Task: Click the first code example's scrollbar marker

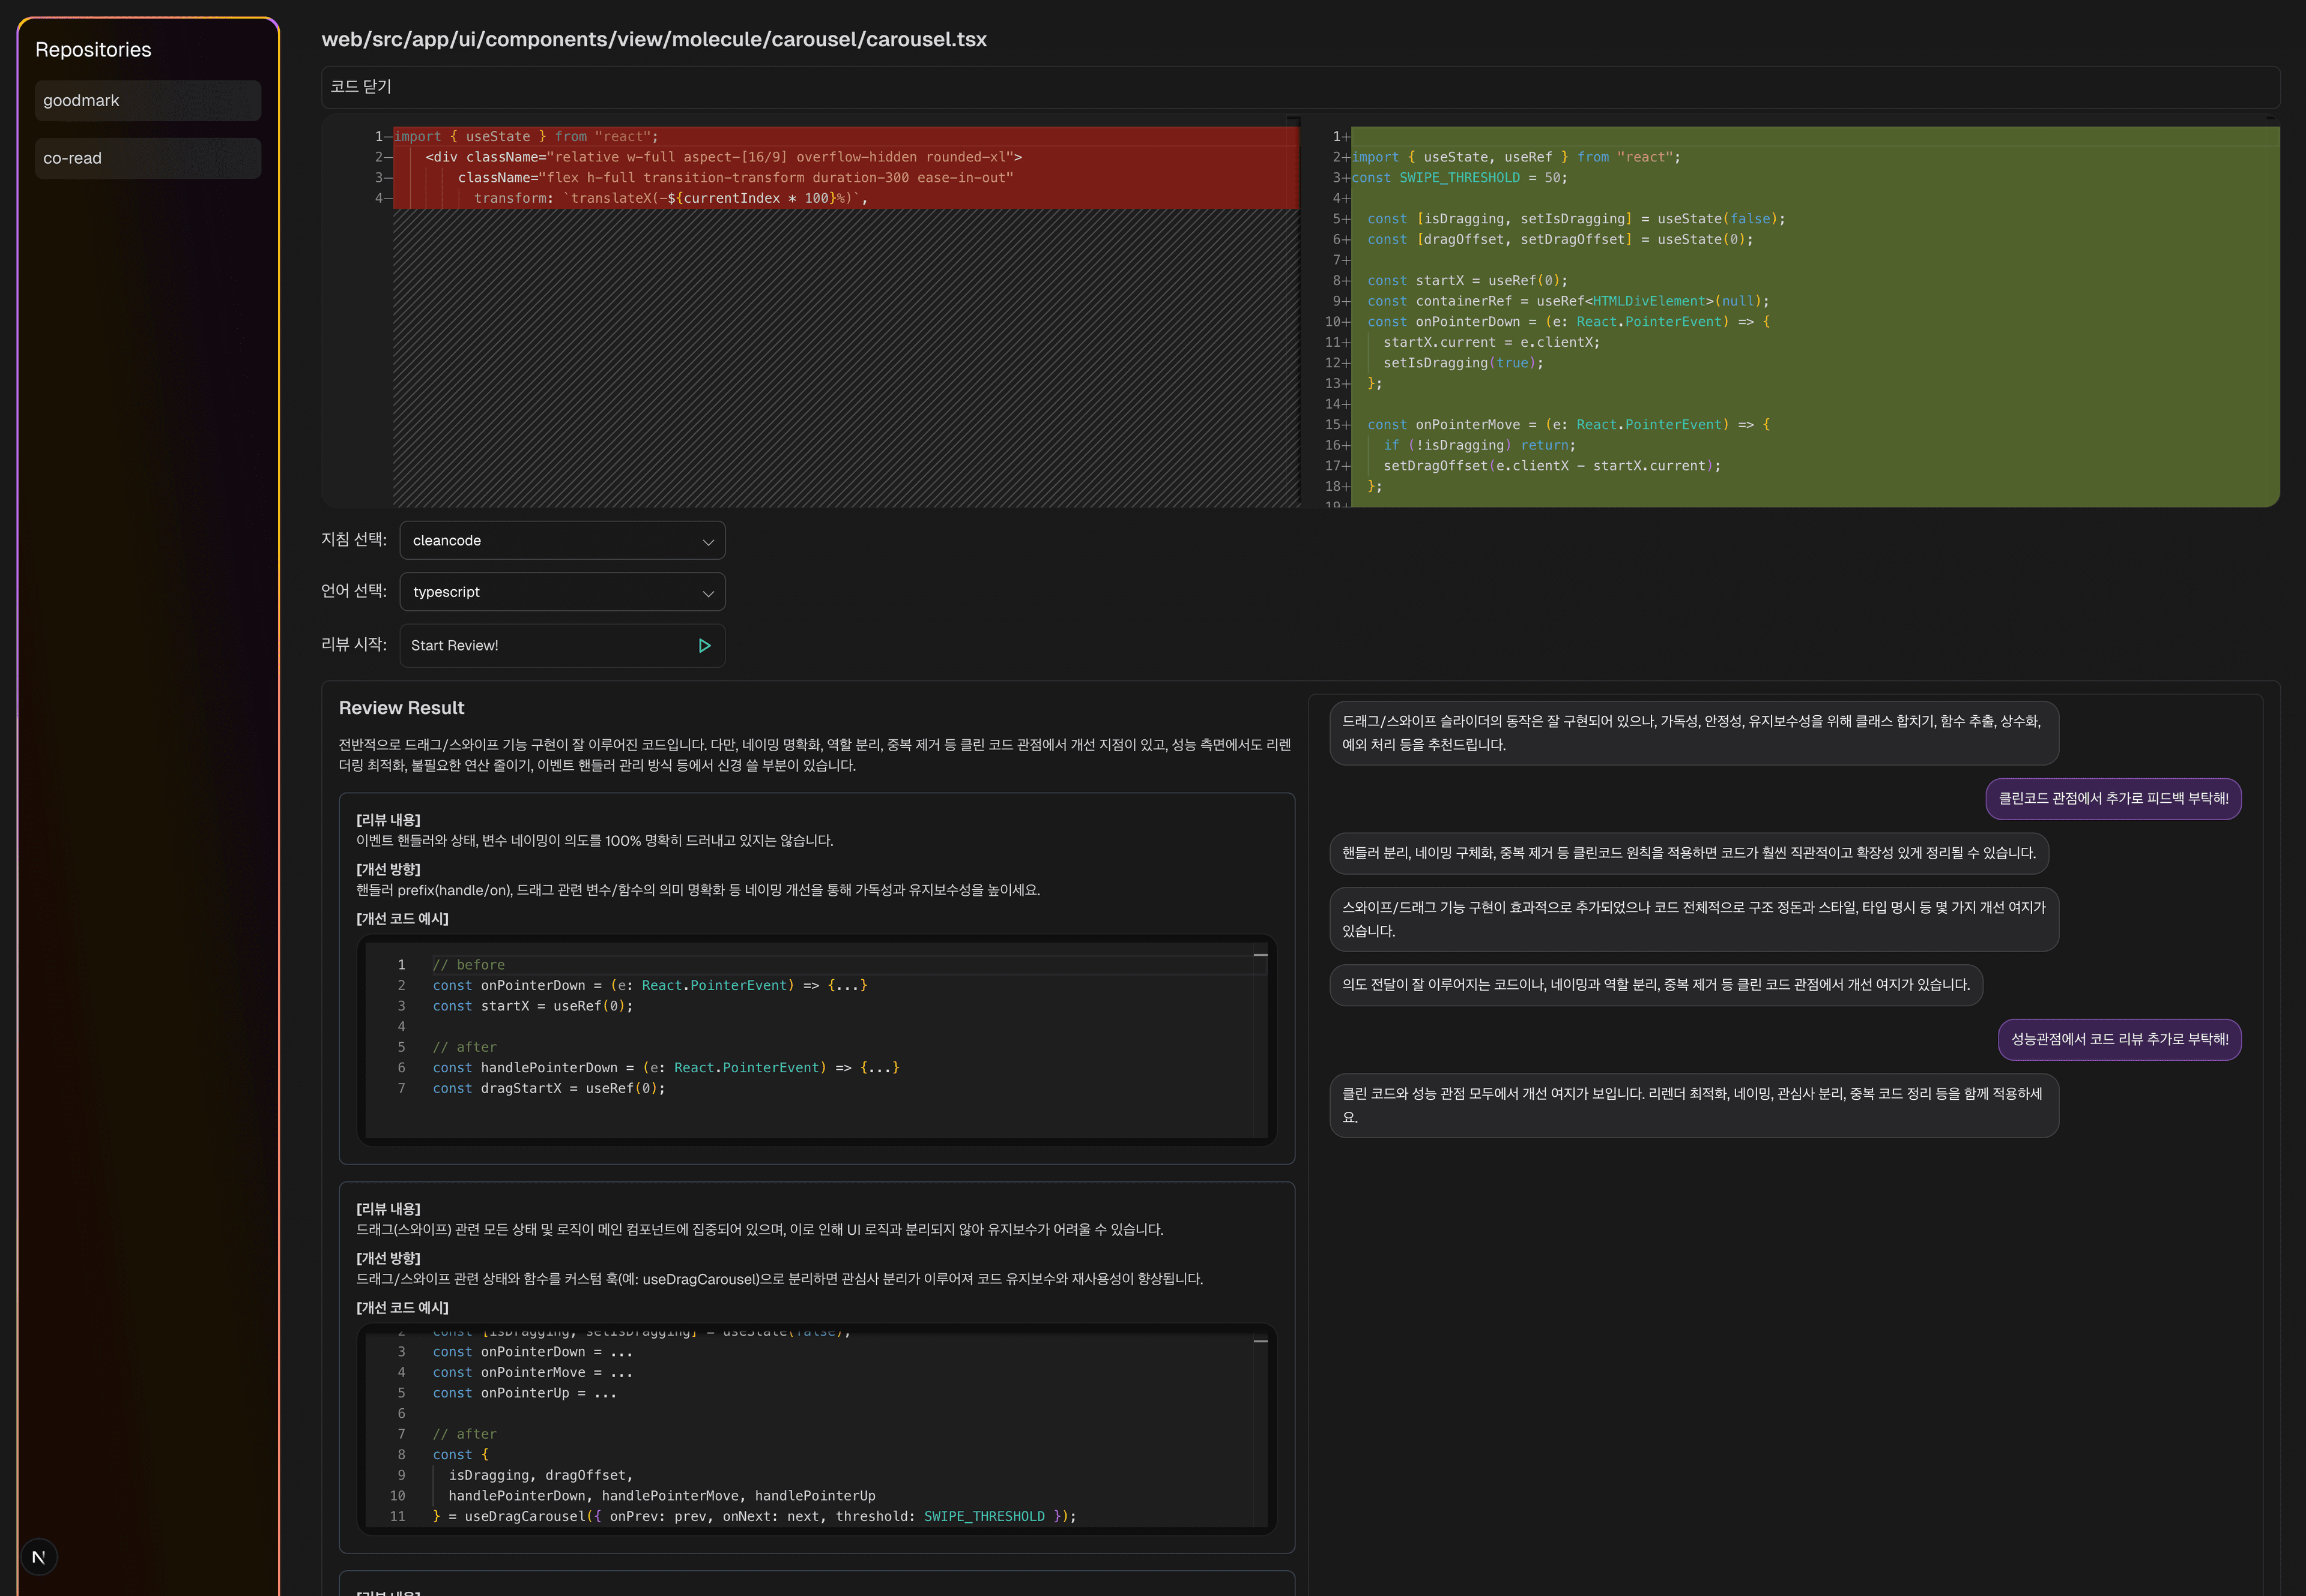Action: click(x=1260, y=956)
